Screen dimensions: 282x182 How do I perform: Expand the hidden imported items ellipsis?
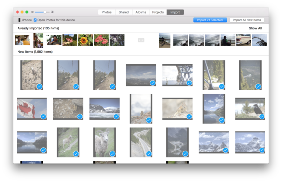click(x=141, y=40)
